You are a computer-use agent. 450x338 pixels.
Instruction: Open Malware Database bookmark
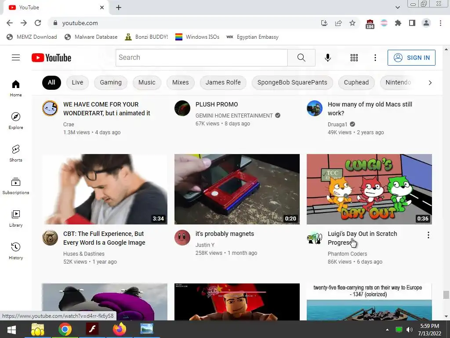[91, 37]
